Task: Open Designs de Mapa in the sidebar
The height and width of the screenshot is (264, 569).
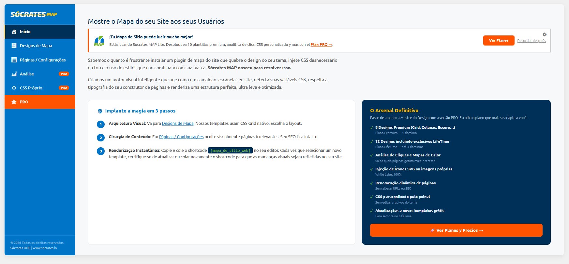Action: [x=40, y=46]
